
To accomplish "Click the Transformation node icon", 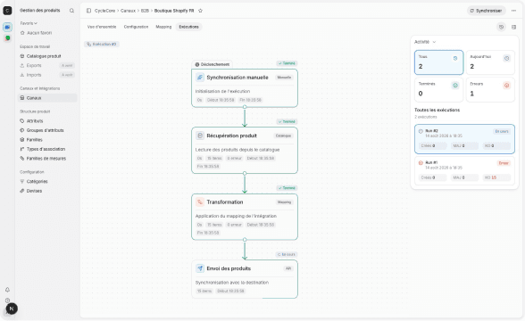I will (x=200, y=202).
